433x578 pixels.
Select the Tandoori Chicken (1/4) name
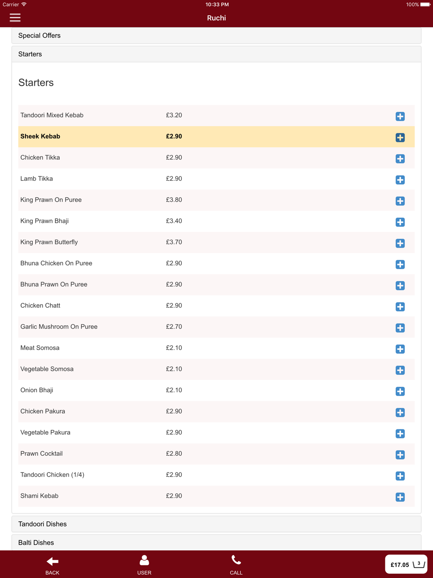click(52, 475)
